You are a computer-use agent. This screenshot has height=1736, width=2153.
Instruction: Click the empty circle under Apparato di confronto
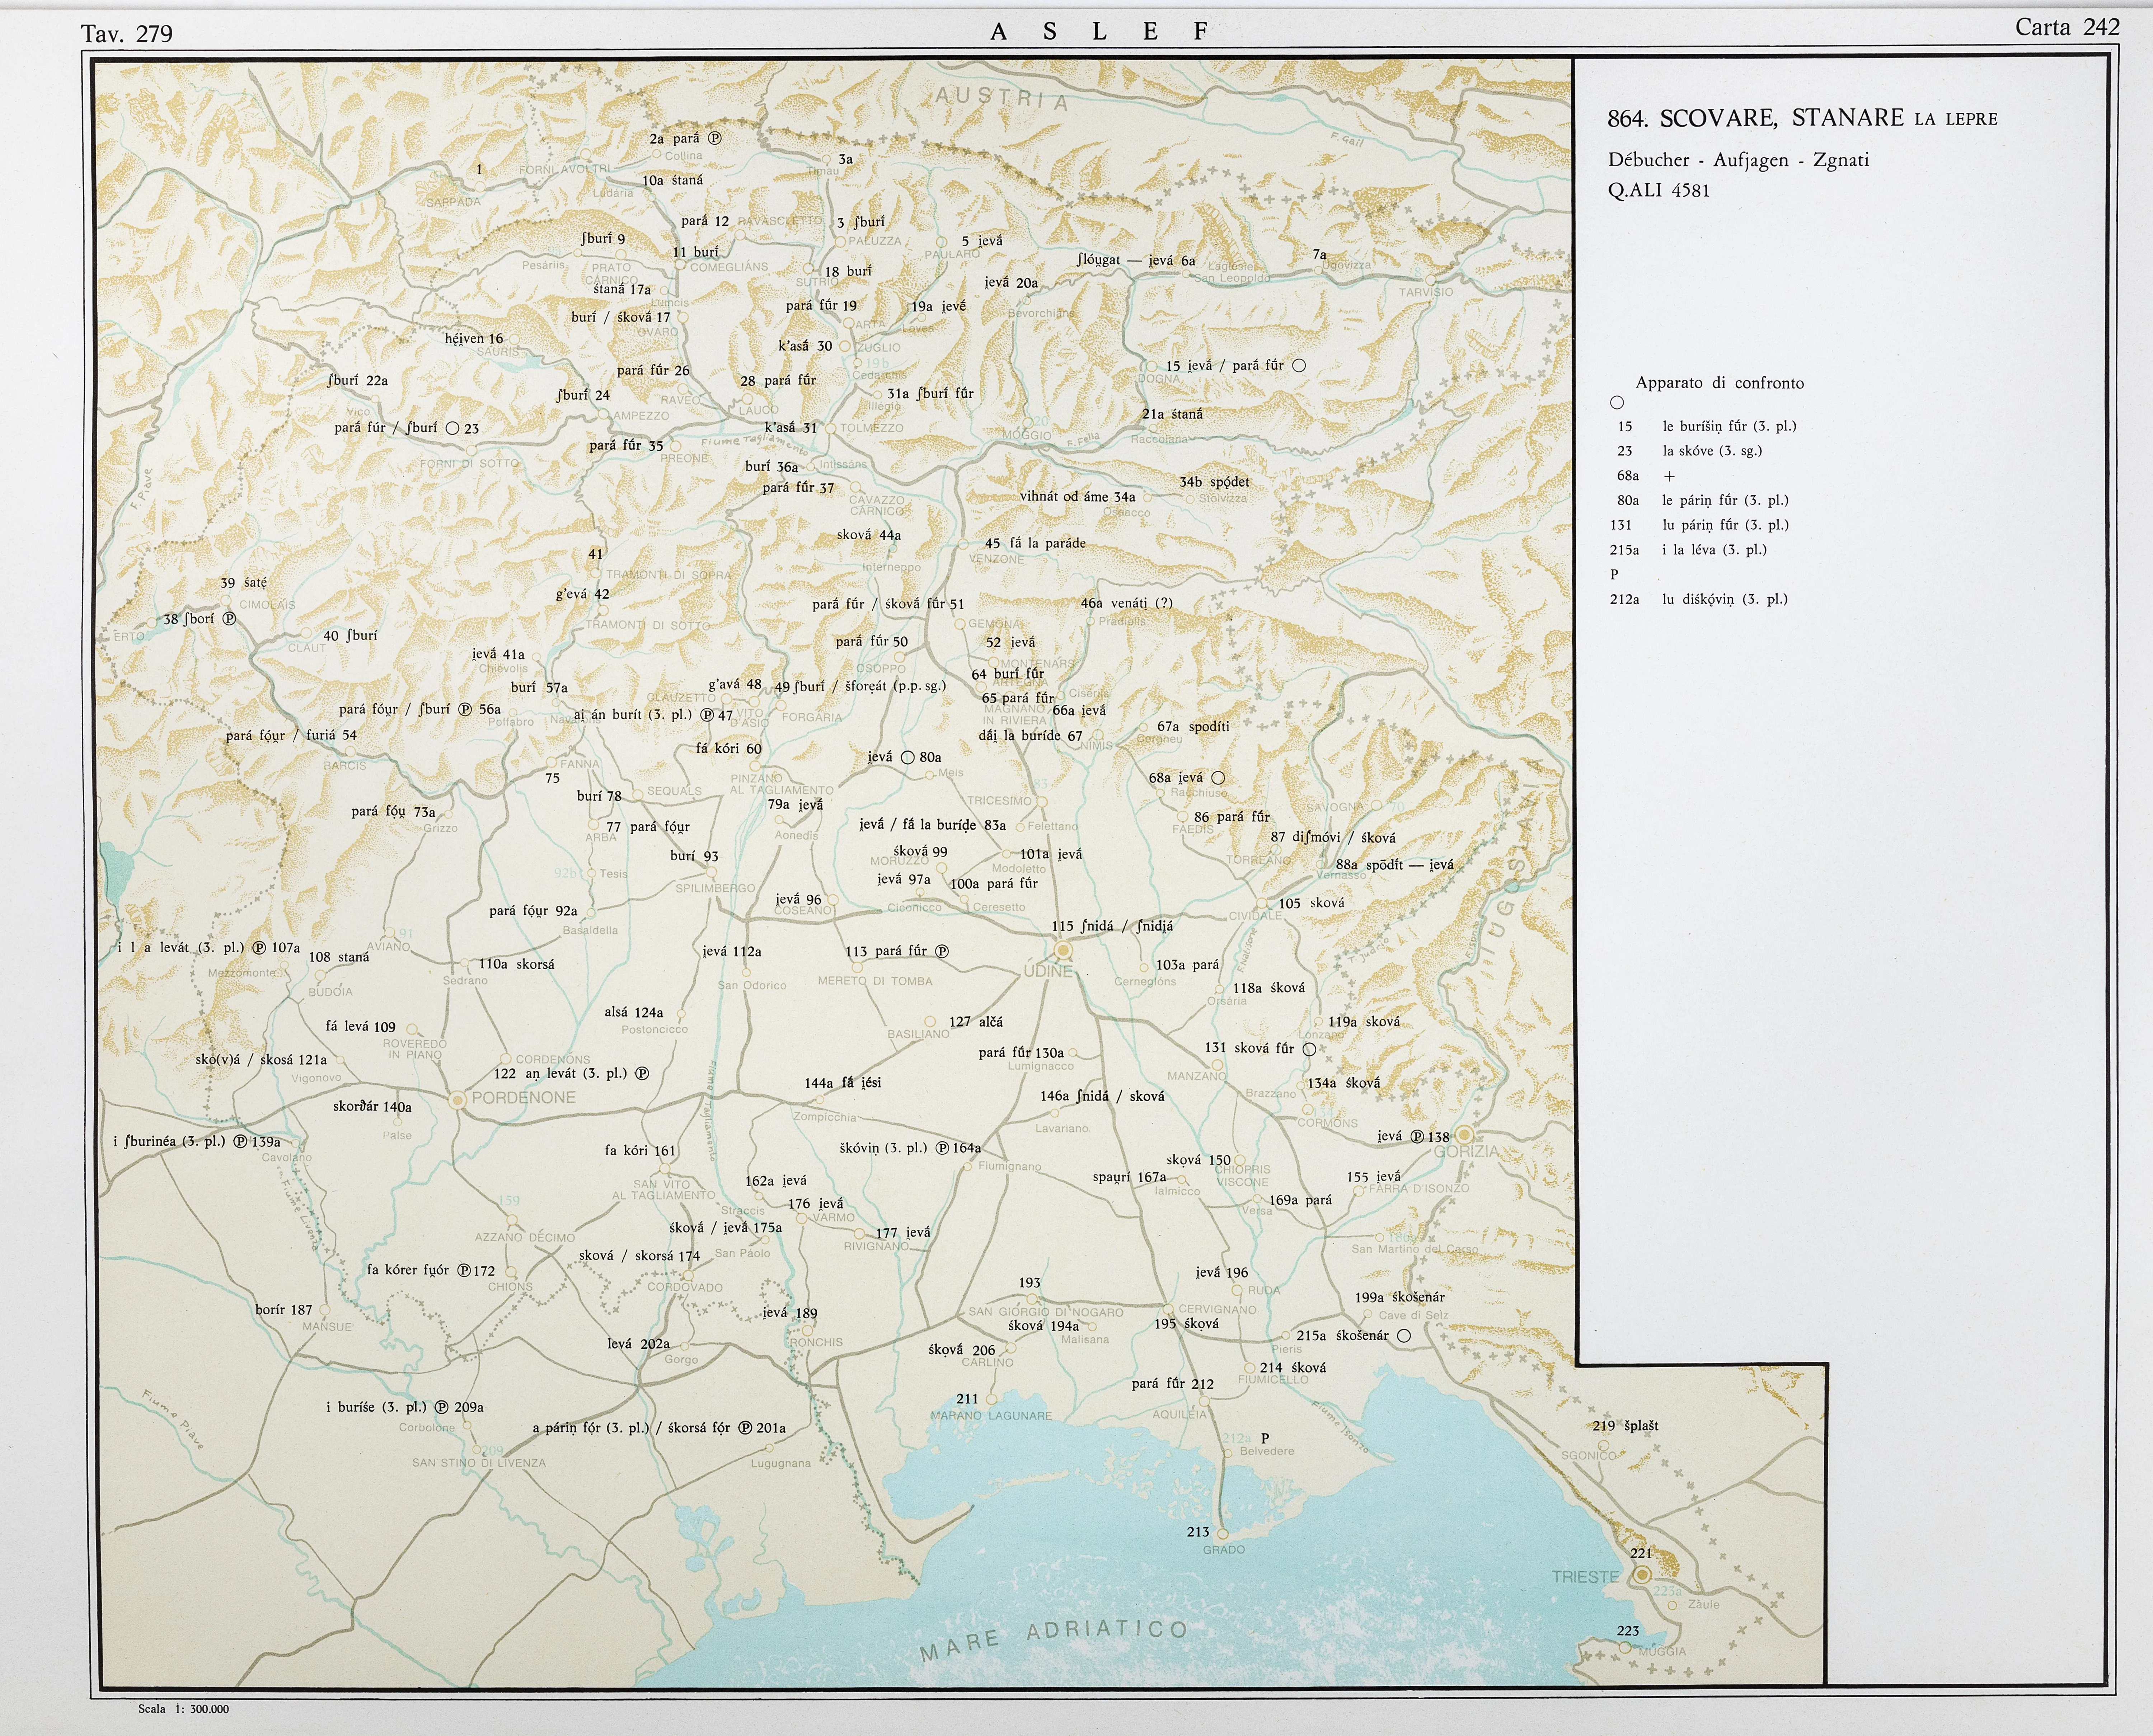1617,403
